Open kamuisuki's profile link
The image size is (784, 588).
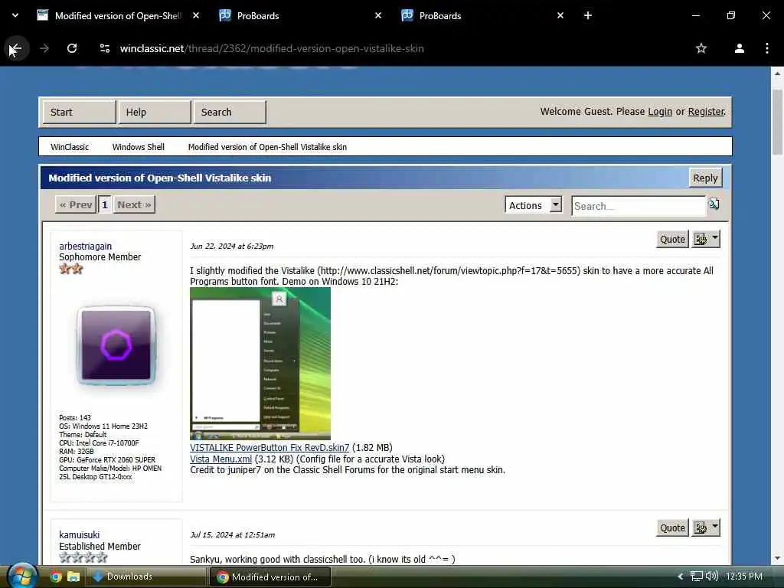pos(79,534)
